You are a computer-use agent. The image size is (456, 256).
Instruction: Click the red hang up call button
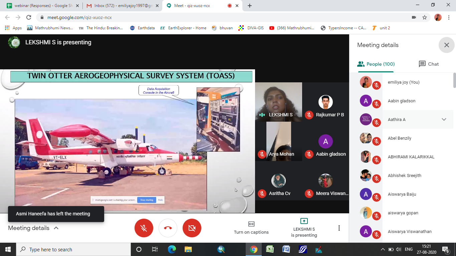click(x=168, y=228)
